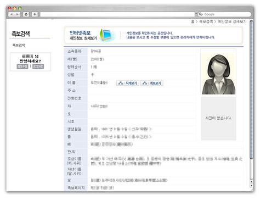This screenshot has height=205, width=266.
Task: Click the 홈 breadcrumb link
Action: click(x=193, y=21)
